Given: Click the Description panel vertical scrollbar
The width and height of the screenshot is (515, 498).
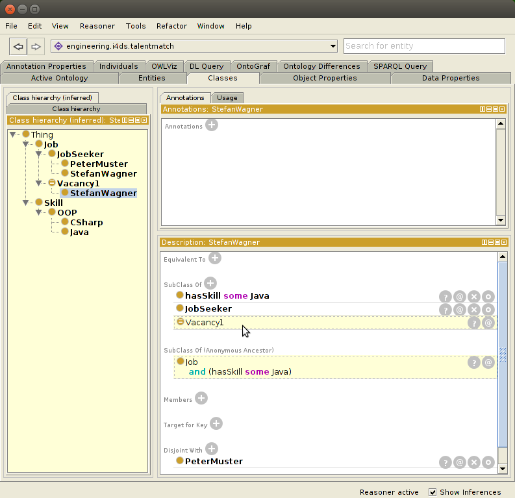Looking at the screenshot, I should (502, 354).
